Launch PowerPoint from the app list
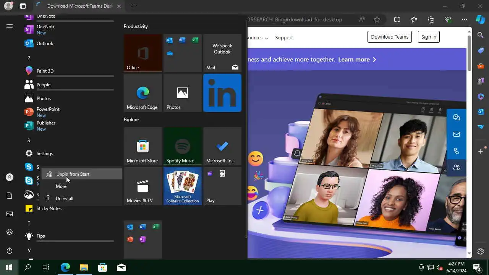The image size is (489, 275). click(x=69, y=112)
